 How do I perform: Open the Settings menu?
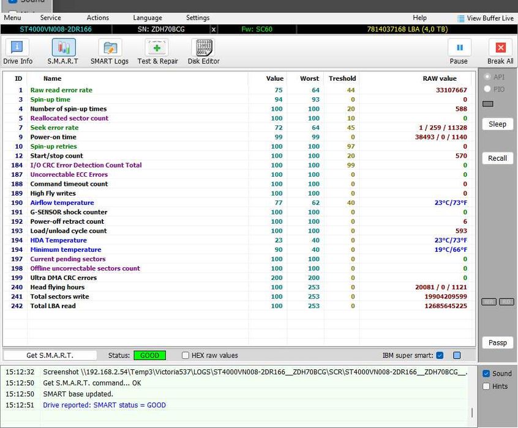[198, 18]
